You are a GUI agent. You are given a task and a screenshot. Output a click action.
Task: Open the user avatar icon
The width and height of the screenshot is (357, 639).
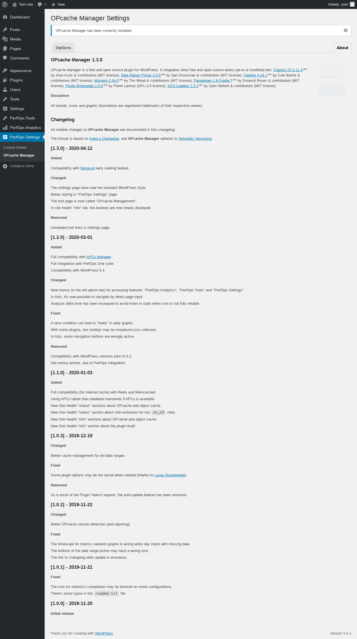(x=352, y=4)
